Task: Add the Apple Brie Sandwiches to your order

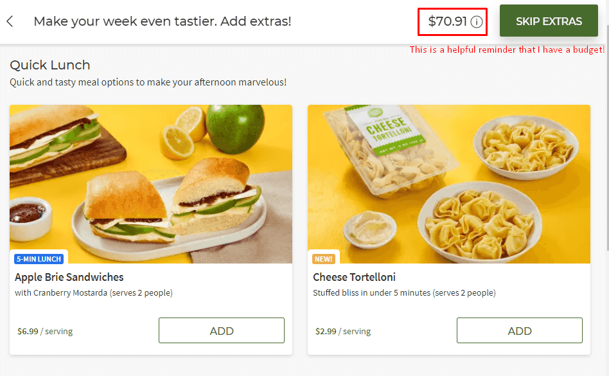Action: [221, 330]
